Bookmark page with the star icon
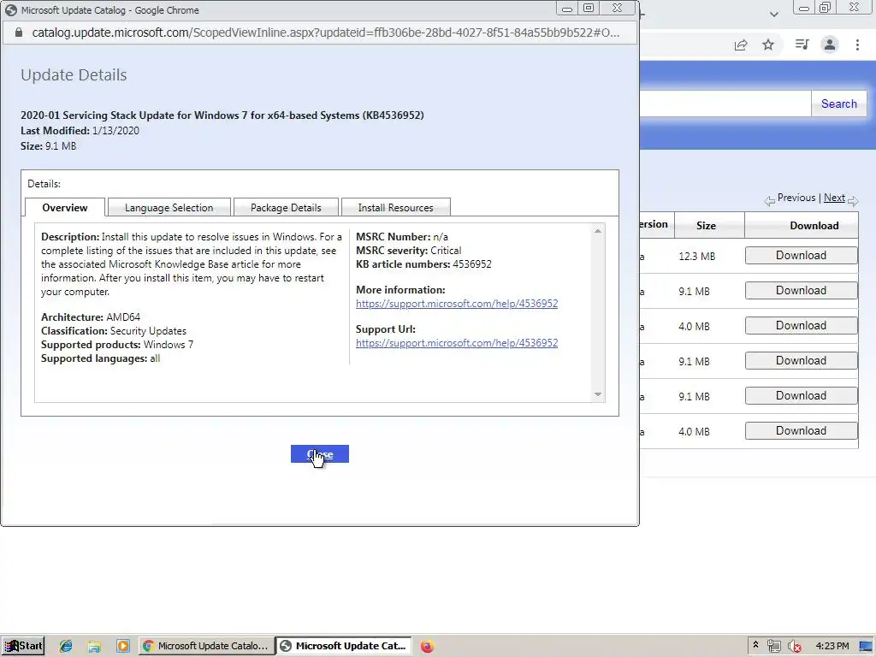Viewport: 876px width, 657px height. click(768, 44)
